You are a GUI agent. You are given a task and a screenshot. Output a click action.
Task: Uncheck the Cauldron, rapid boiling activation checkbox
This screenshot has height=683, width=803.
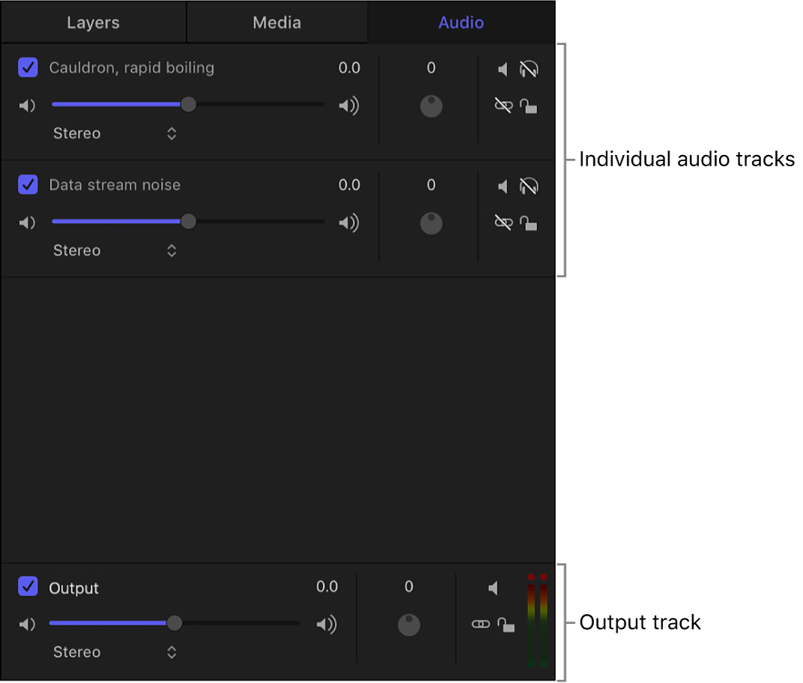click(x=28, y=67)
